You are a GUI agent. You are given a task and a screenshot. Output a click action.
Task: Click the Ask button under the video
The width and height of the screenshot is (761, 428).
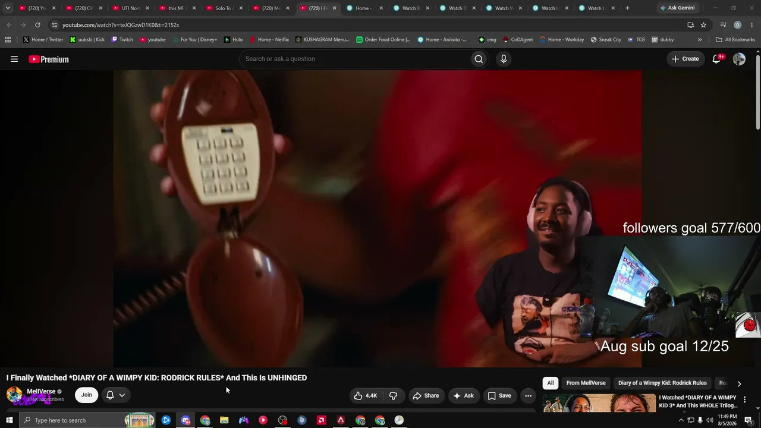coord(463,395)
